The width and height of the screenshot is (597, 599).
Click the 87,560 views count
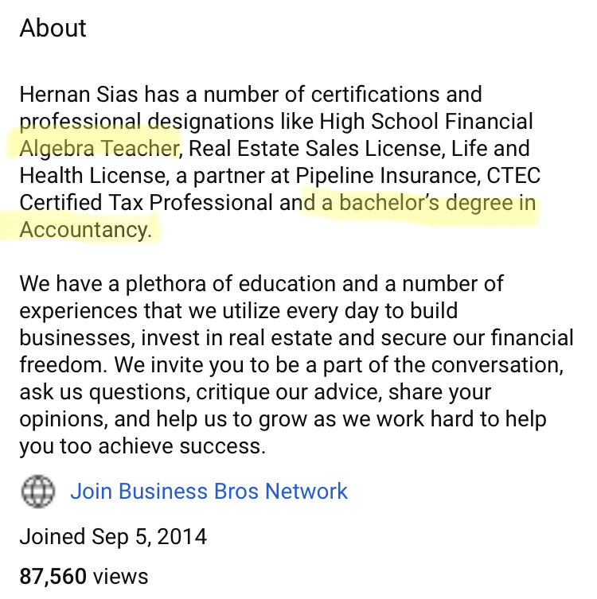(84, 576)
